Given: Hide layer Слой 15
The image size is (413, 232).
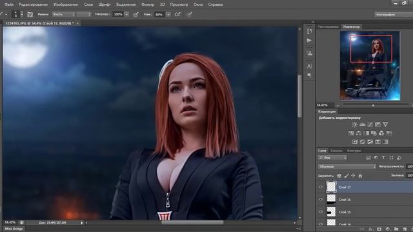Looking at the screenshot, I should pyautogui.click(x=321, y=212).
